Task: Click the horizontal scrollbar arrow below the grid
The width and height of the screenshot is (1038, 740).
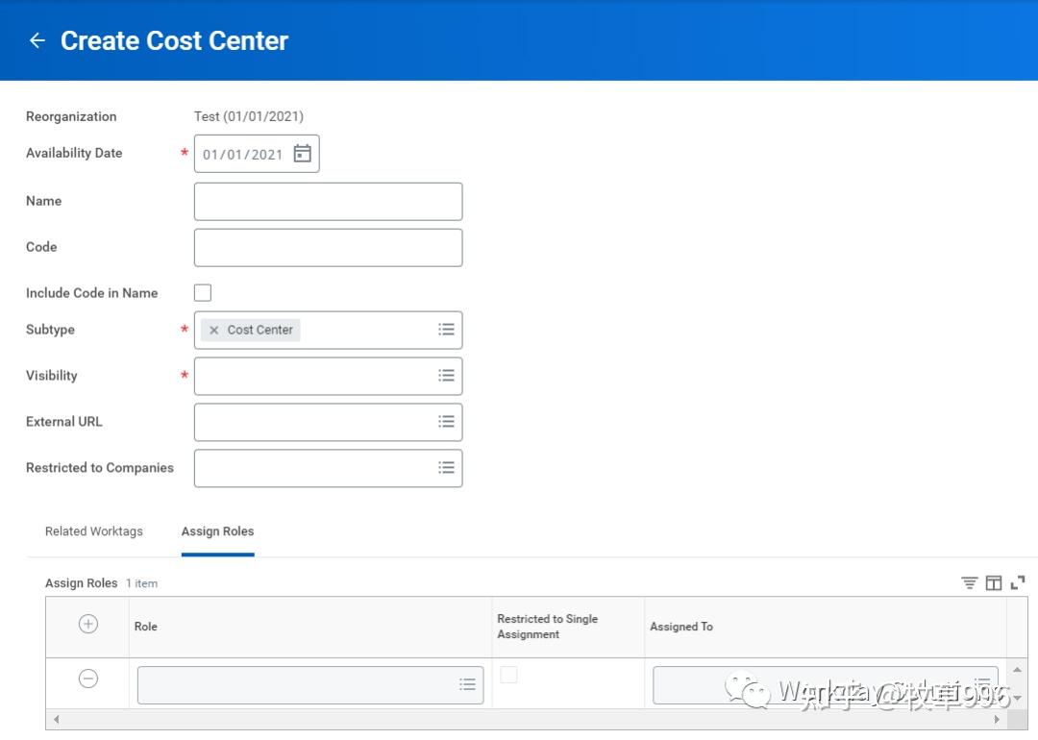Action: pyautogui.click(x=56, y=719)
